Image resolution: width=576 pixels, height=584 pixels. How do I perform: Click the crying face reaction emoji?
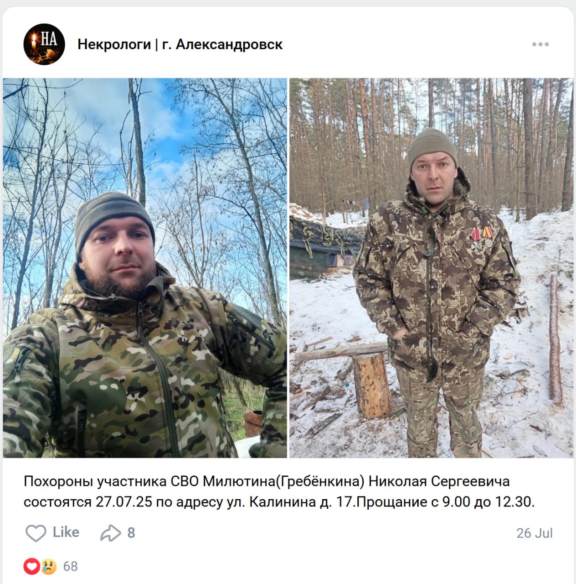click(48, 567)
